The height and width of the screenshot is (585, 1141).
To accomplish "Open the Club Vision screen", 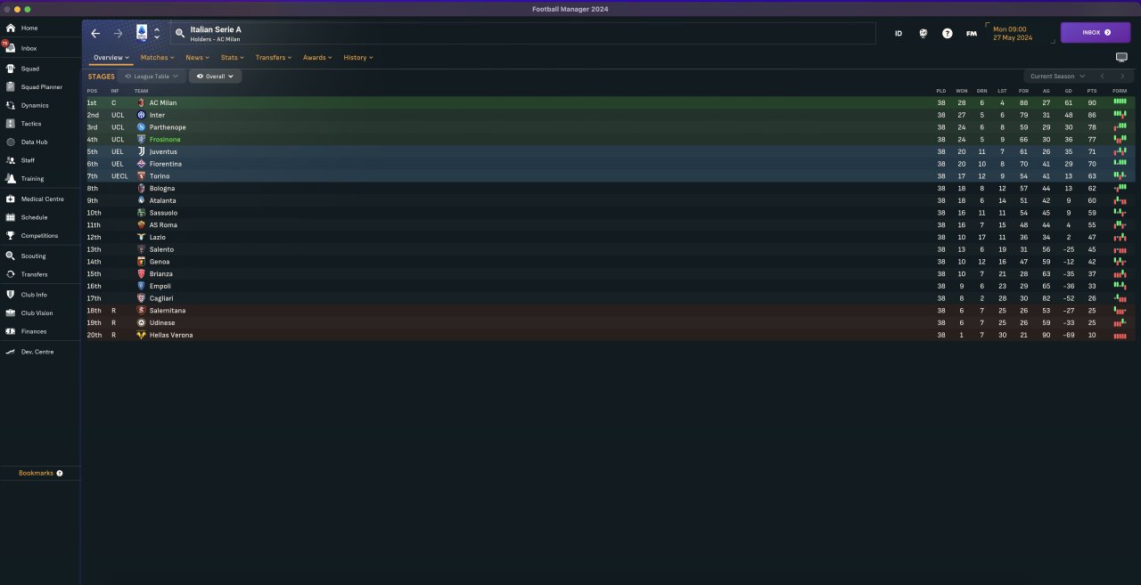I will click(37, 313).
